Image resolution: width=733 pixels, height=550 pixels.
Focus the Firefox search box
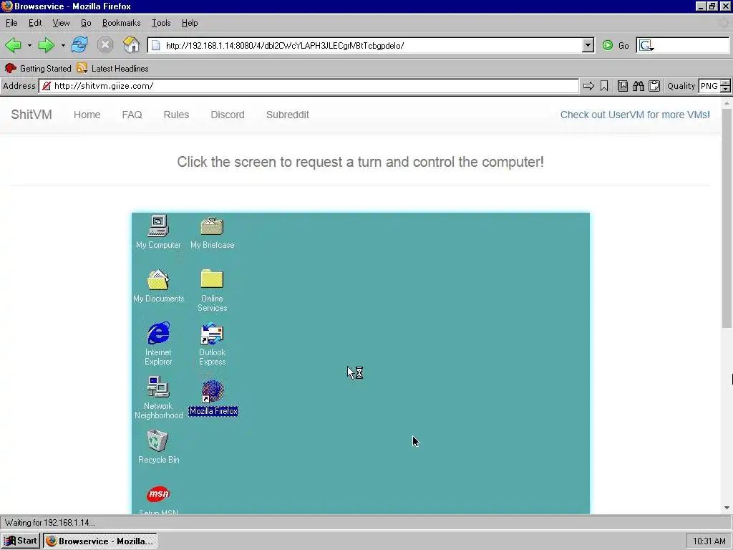click(692, 45)
